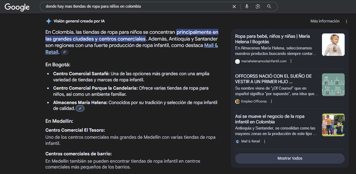Submit search with the magnifying glass icon

click(x=269, y=6)
